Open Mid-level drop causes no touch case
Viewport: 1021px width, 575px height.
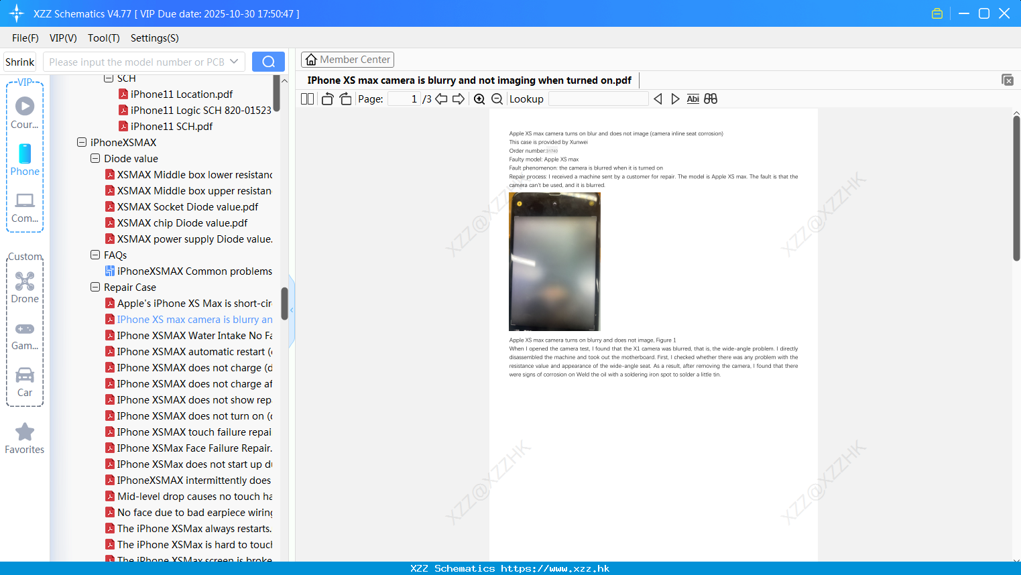pos(188,496)
